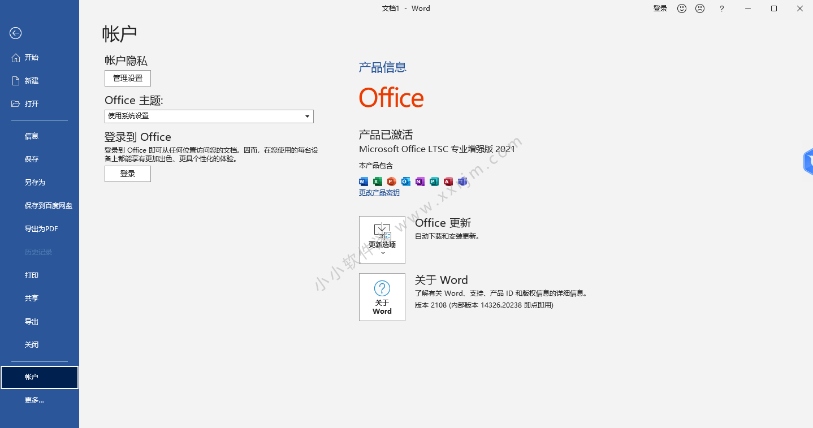Choose 另存为 in the sidebar
Image resolution: width=813 pixels, height=428 pixels.
pyautogui.click(x=40, y=183)
